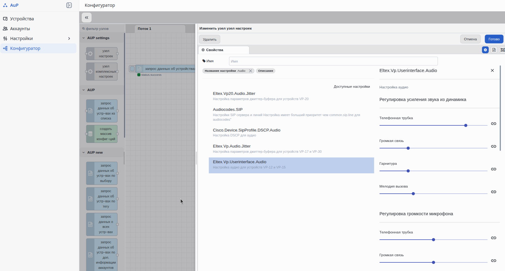The height and width of the screenshot is (271, 505).
Task: Collapse the node palette with double-chevron button
Action: [x=87, y=18]
